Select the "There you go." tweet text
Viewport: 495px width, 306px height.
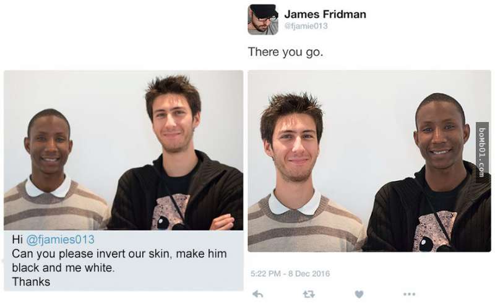[x=286, y=52]
